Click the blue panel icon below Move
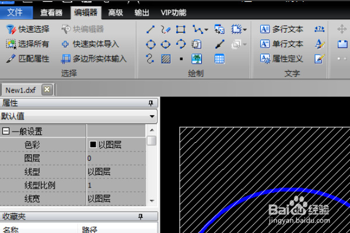350x233 pixels. tap(342, 44)
